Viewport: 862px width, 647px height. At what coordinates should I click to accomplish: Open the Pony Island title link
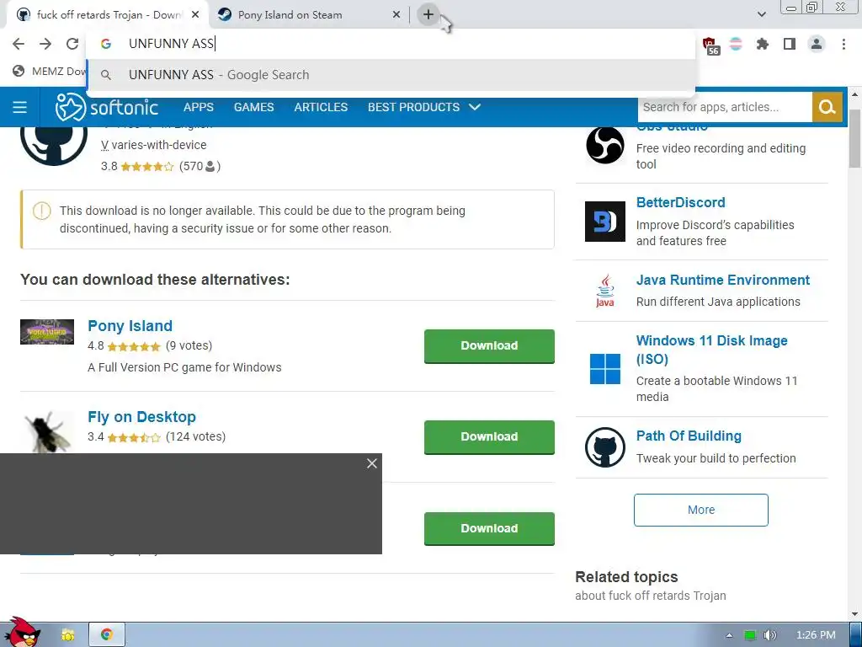pos(130,326)
